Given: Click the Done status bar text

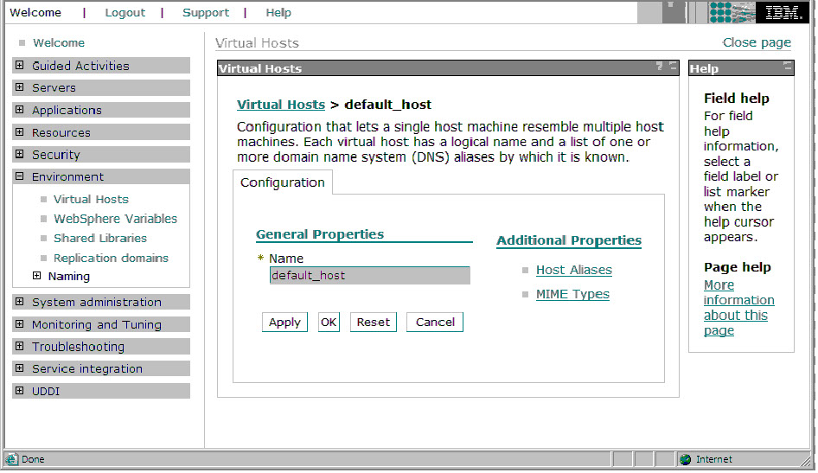Looking at the screenshot, I should pyautogui.click(x=33, y=459).
